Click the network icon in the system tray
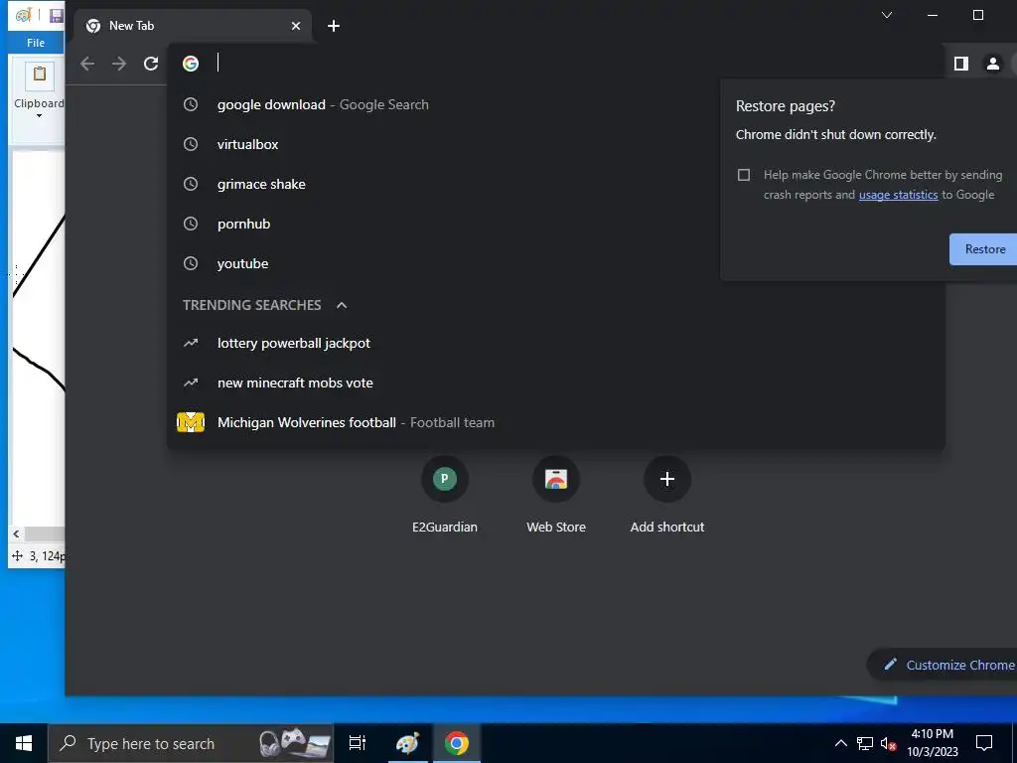Screen dimensions: 1017x763 click(x=865, y=743)
